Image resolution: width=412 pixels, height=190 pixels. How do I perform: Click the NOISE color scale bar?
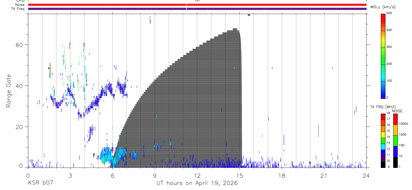(396, 140)
